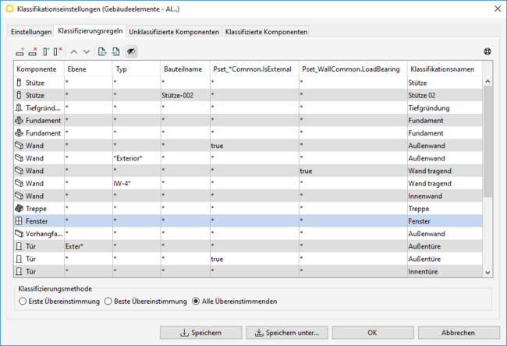Open Klassifizierungsregeln tab
Screen dimensions: 507x346
(x=90, y=31)
